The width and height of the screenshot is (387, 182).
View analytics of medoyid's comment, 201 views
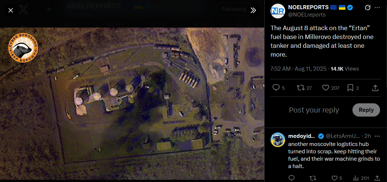tap(361, 178)
